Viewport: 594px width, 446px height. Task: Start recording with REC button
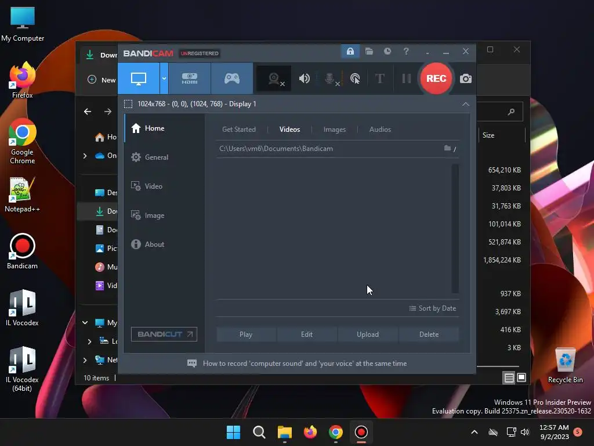coord(436,78)
